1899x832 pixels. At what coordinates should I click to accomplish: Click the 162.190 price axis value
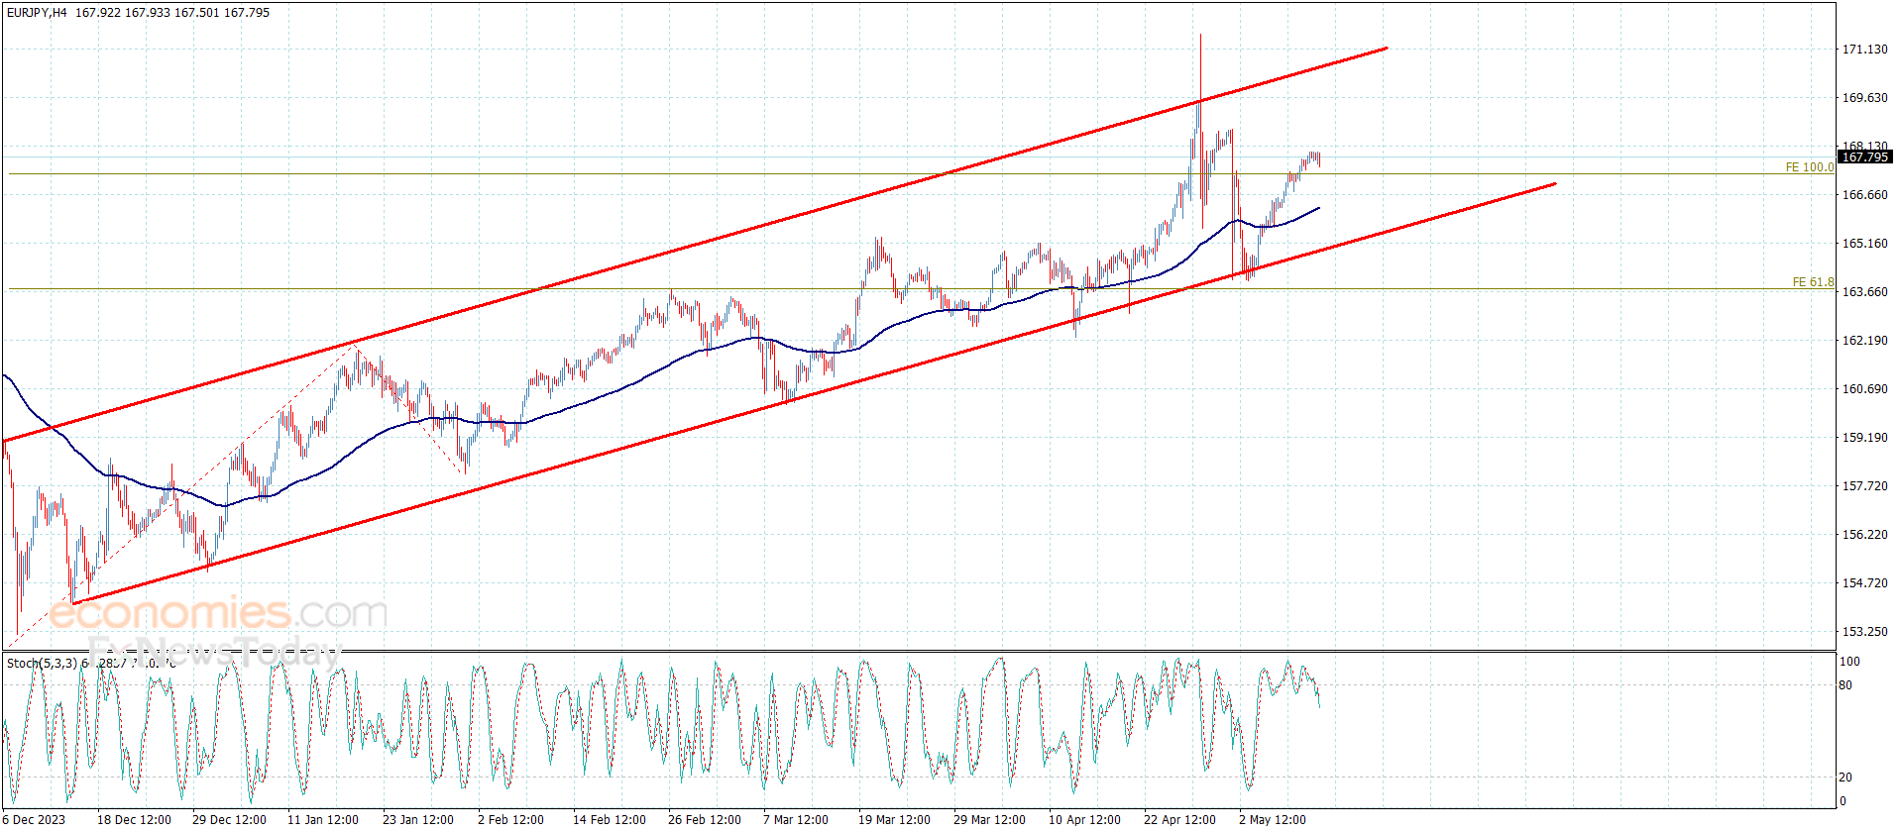tap(1864, 341)
